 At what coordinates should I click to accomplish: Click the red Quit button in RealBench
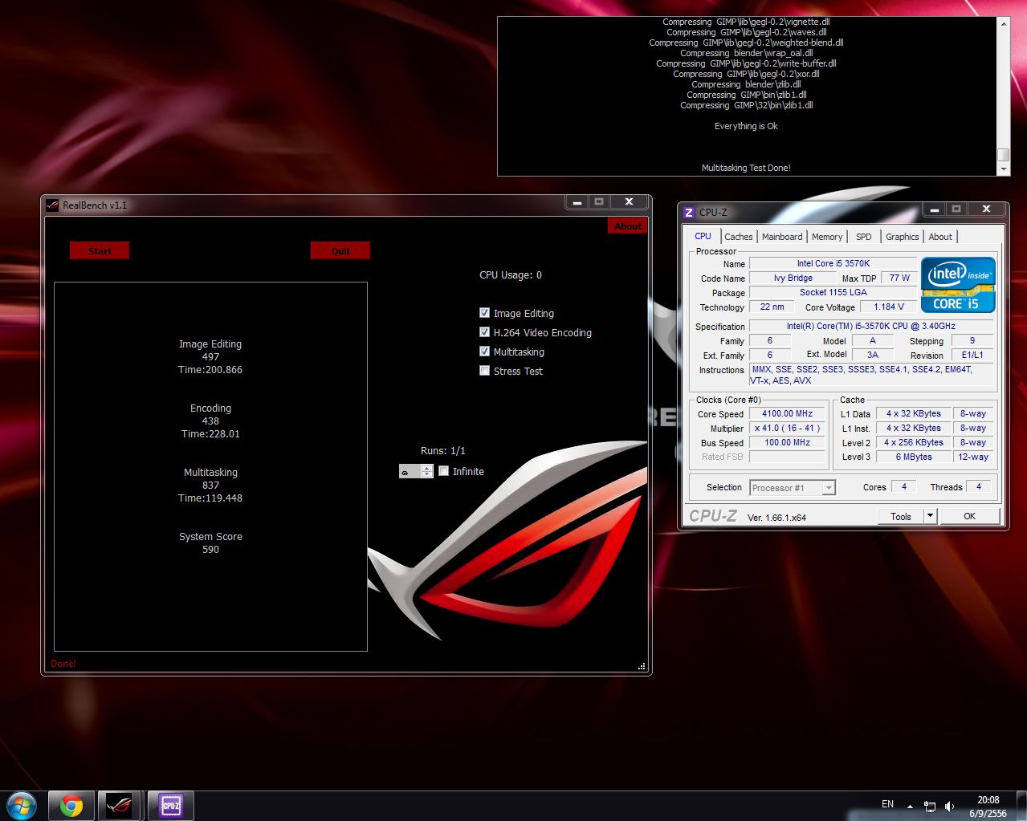click(340, 251)
